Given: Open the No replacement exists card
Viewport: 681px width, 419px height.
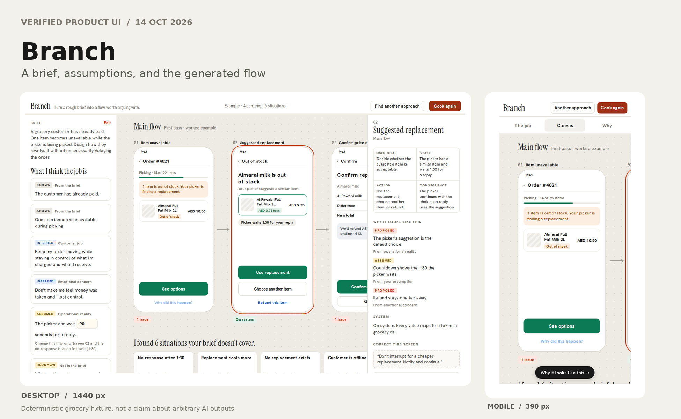Looking at the screenshot, I should pyautogui.click(x=290, y=362).
